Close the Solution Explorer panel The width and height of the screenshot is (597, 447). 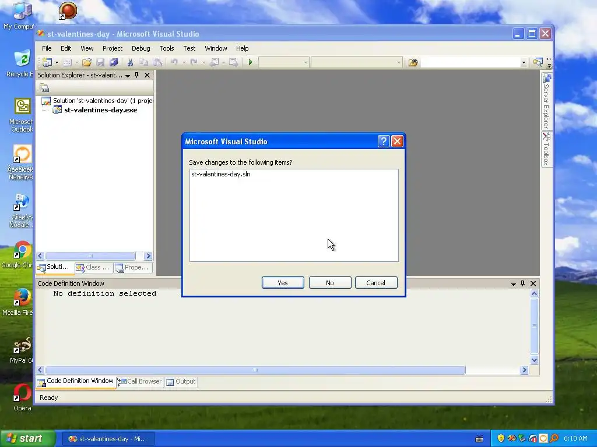pos(147,75)
